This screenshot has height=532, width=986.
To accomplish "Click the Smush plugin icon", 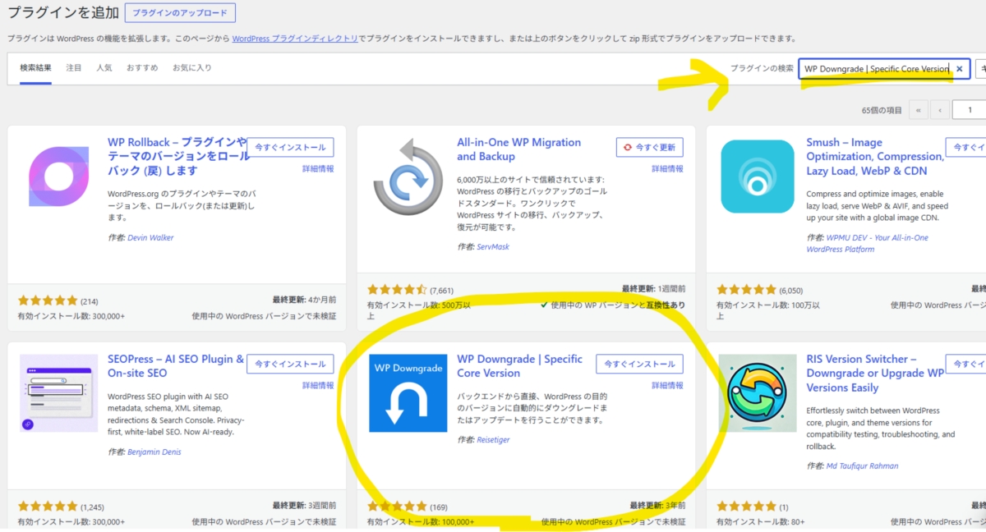I will [x=758, y=176].
